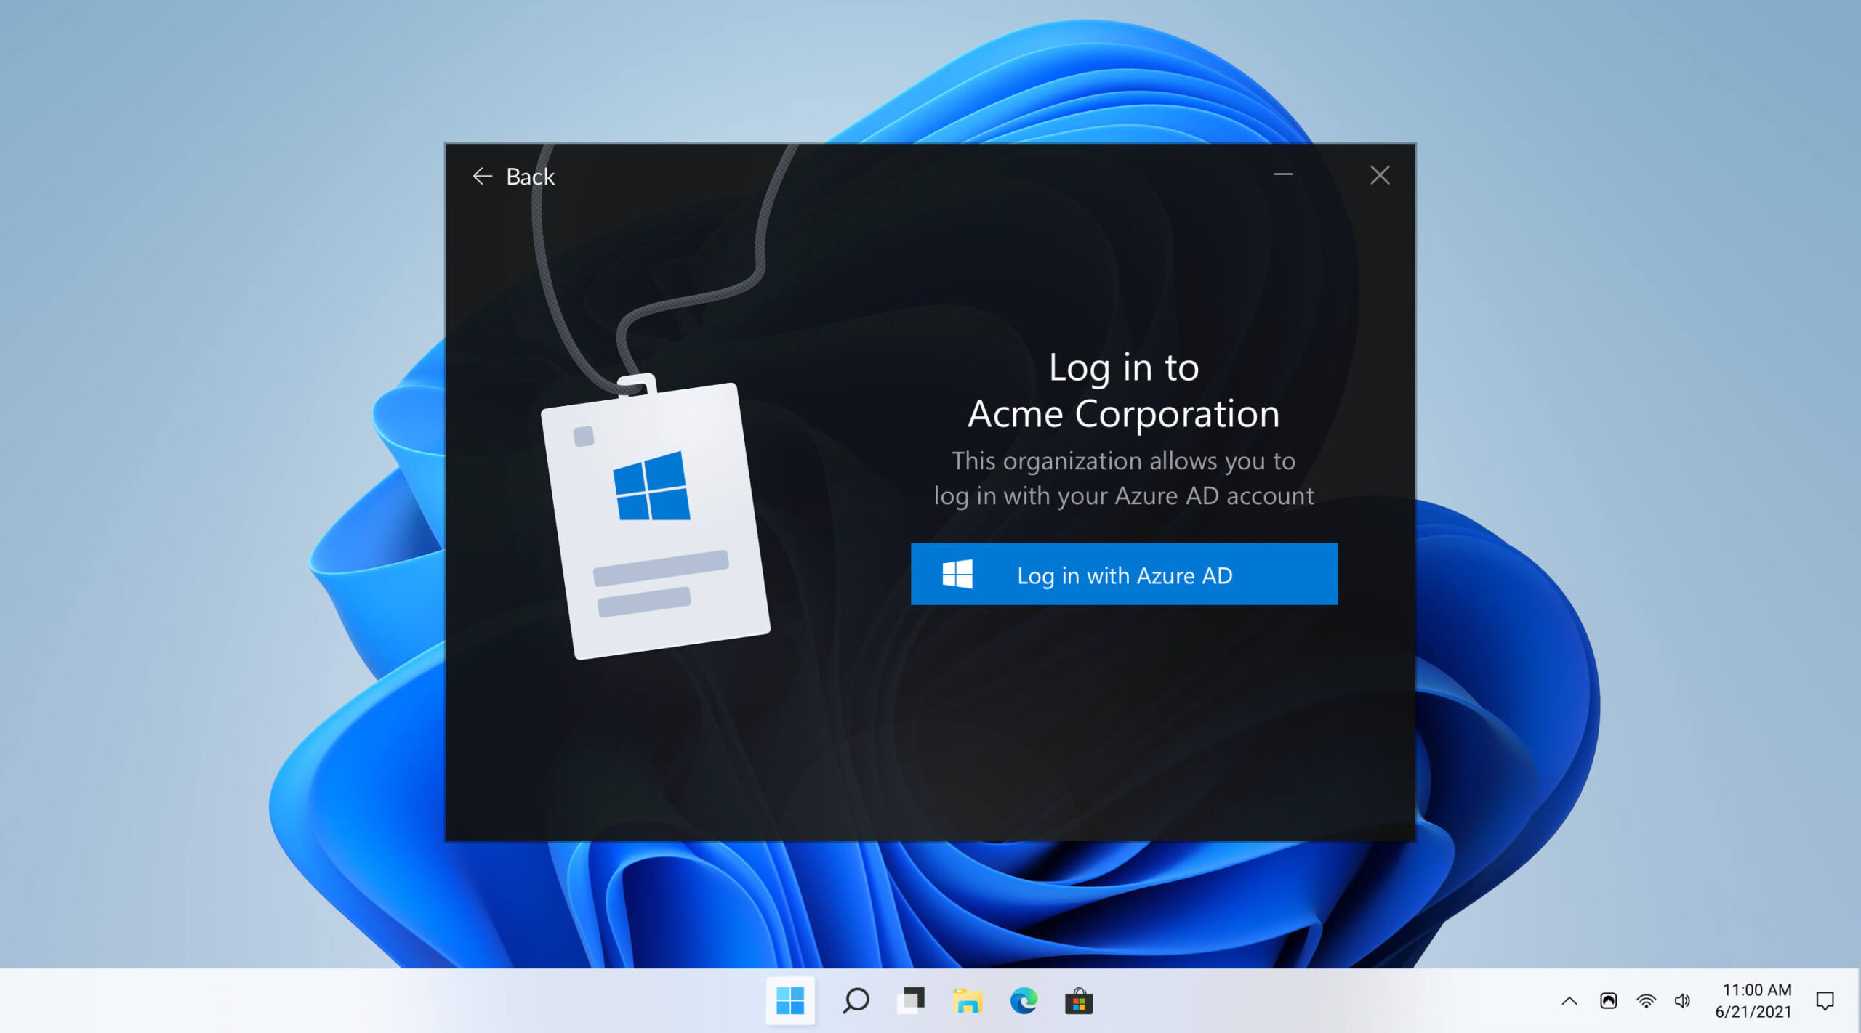This screenshot has width=1861, height=1033.
Task: Open the Windows Start menu
Action: pyautogui.click(x=790, y=1001)
